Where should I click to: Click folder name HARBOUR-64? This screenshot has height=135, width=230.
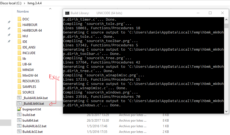[32, 30]
